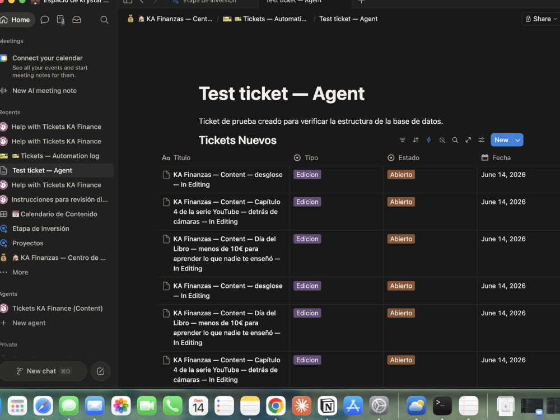Open Terminal from the Dock
The image size is (560, 420).
[442, 405]
